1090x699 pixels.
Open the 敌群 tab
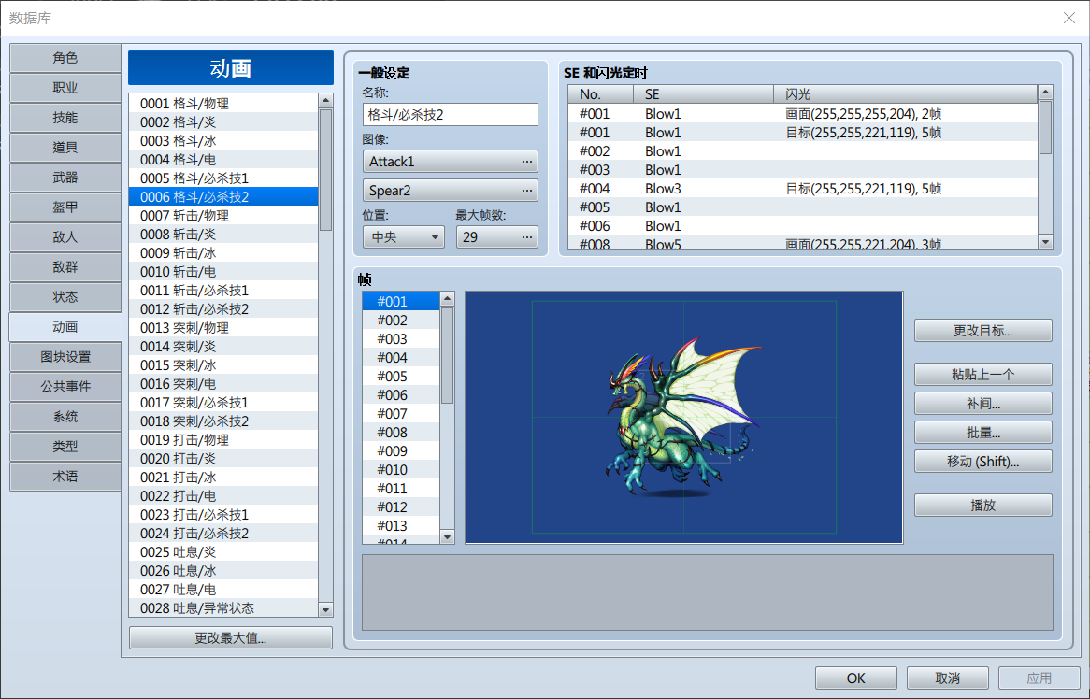coord(65,267)
